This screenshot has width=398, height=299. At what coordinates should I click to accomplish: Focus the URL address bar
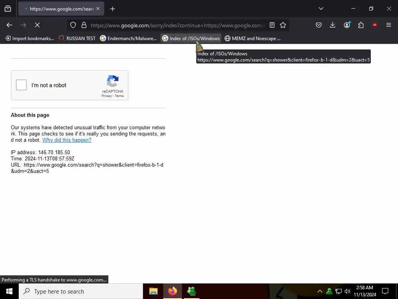(x=178, y=25)
